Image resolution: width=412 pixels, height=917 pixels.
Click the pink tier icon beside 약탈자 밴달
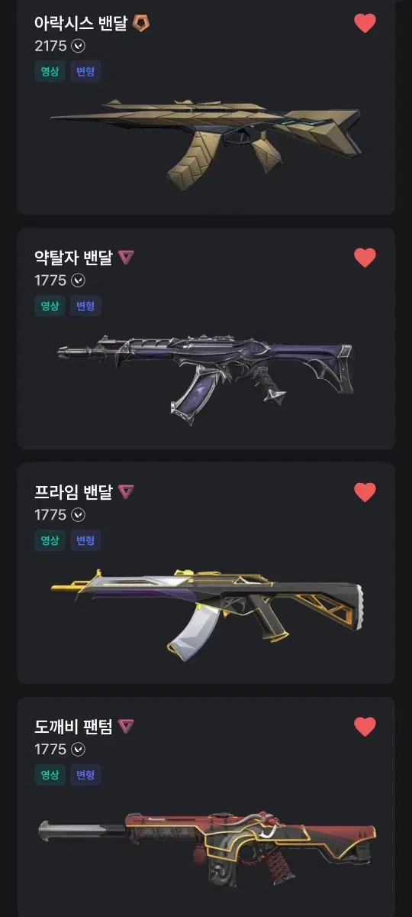pyautogui.click(x=126, y=258)
